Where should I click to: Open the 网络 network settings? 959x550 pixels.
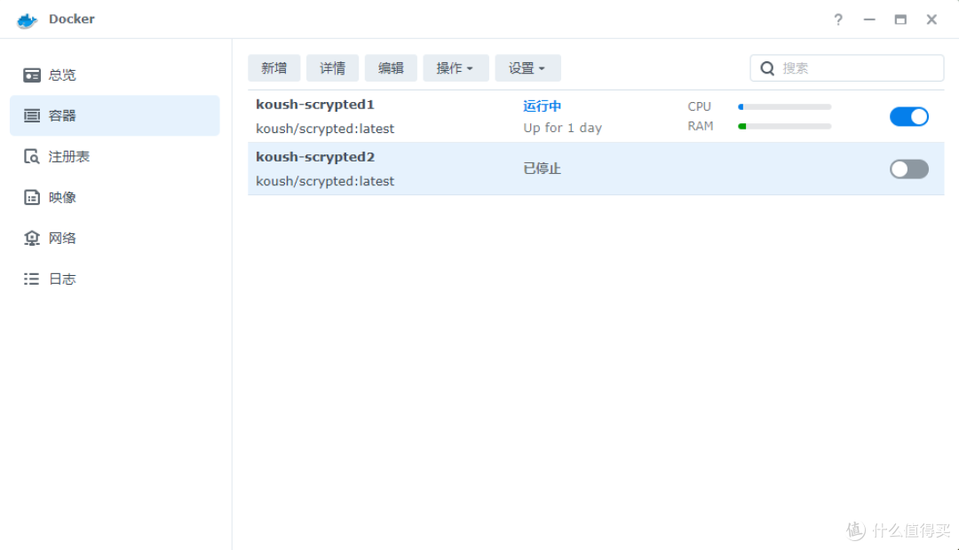click(x=62, y=238)
